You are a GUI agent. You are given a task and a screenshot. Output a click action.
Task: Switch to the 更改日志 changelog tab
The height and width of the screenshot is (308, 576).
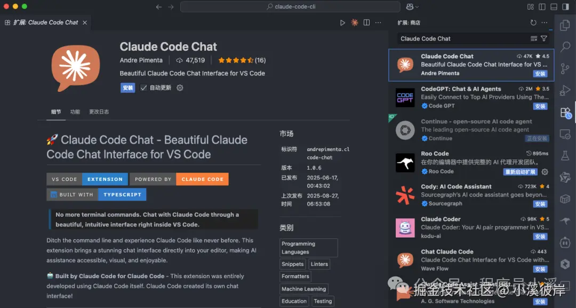click(99, 112)
